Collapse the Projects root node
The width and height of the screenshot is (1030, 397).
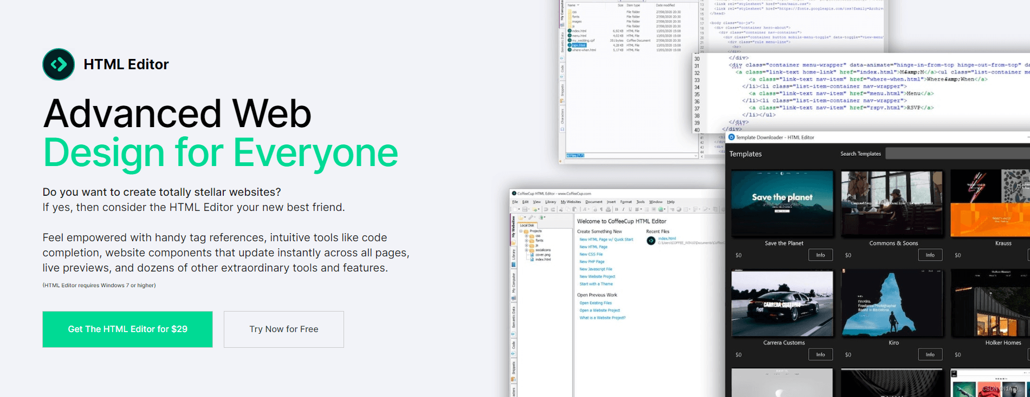click(x=521, y=231)
